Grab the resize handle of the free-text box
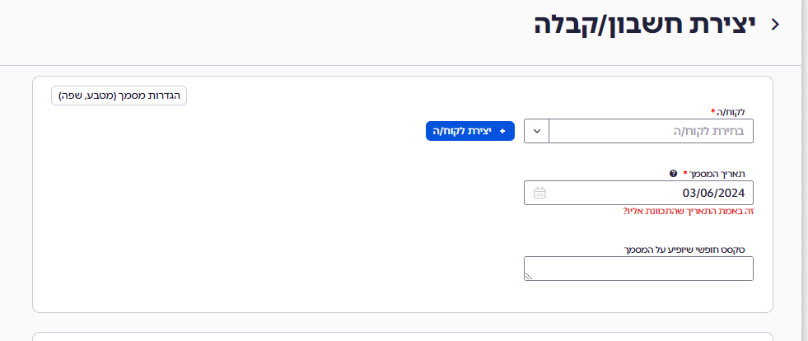Image resolution: width=808 pixels, height=341 pixels. coord(530,276)
